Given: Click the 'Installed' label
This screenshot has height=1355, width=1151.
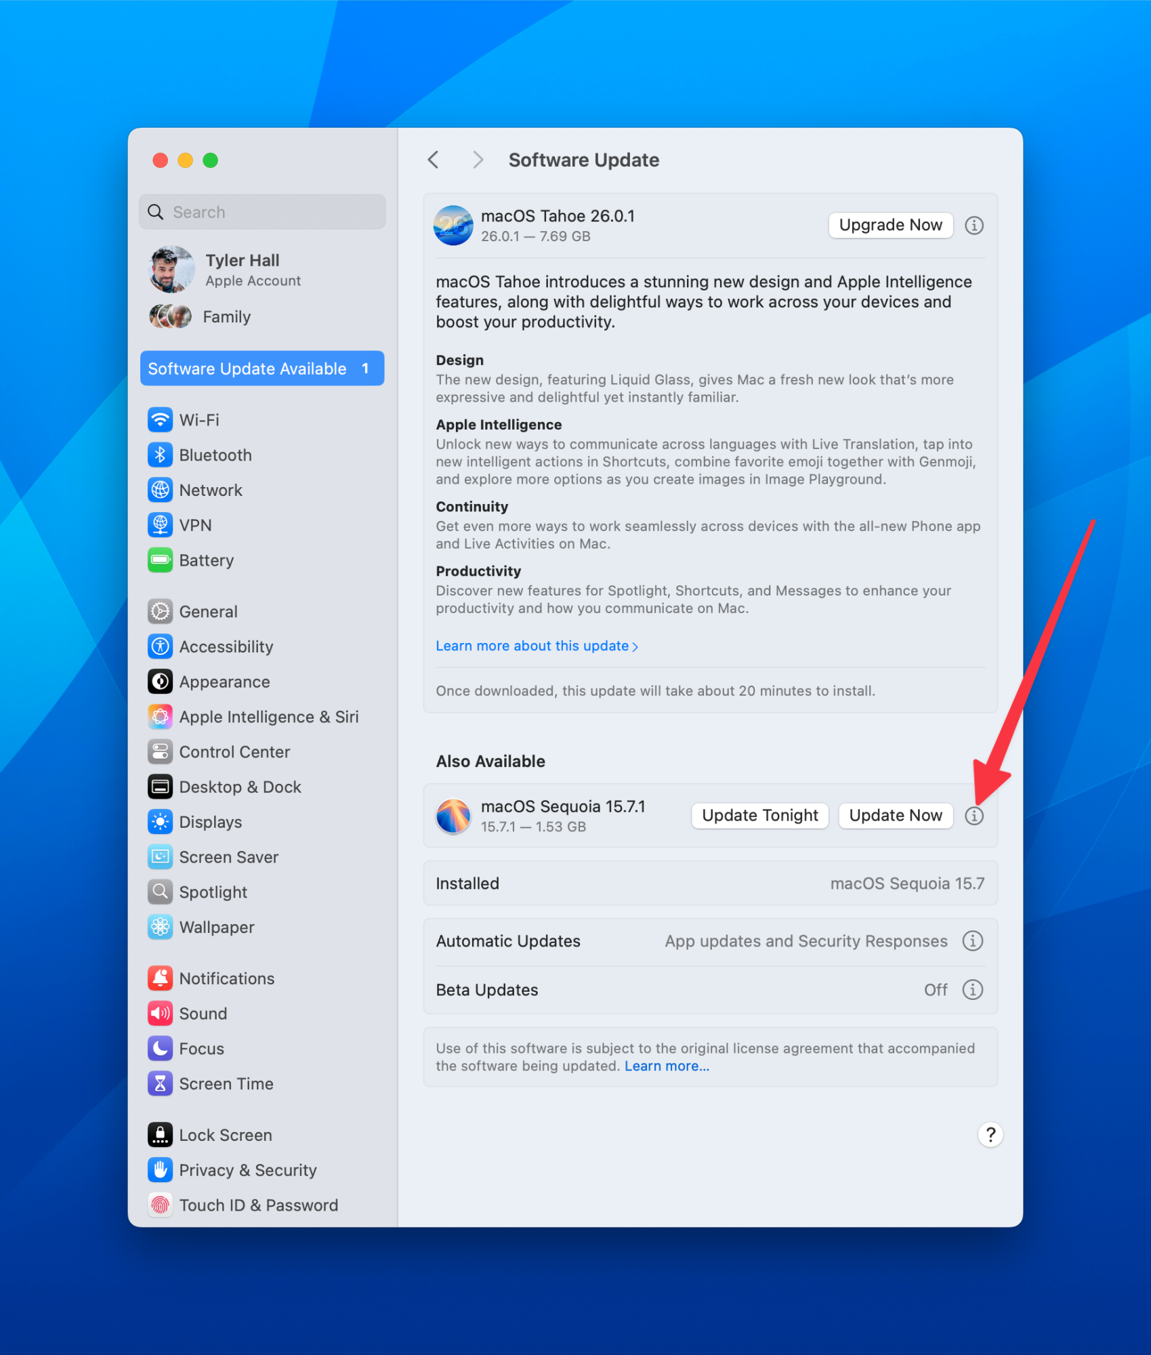Looking at the screenshot, I should 467,883.
